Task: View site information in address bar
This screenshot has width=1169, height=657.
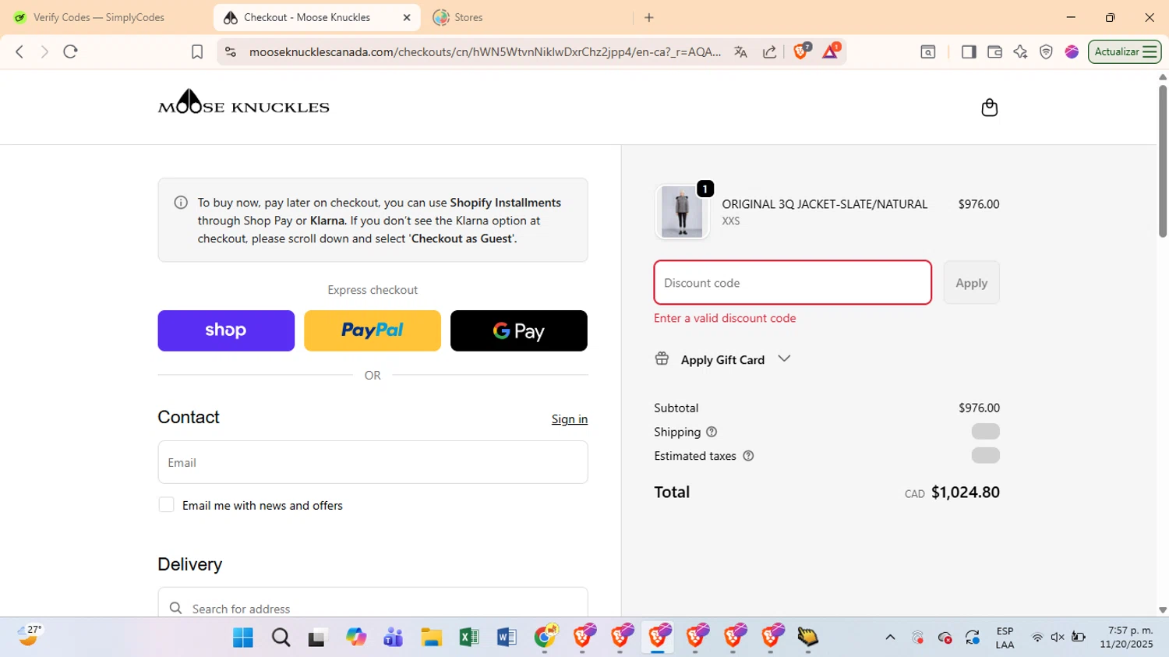Action: pyautogui.click(x=230, y=51)
